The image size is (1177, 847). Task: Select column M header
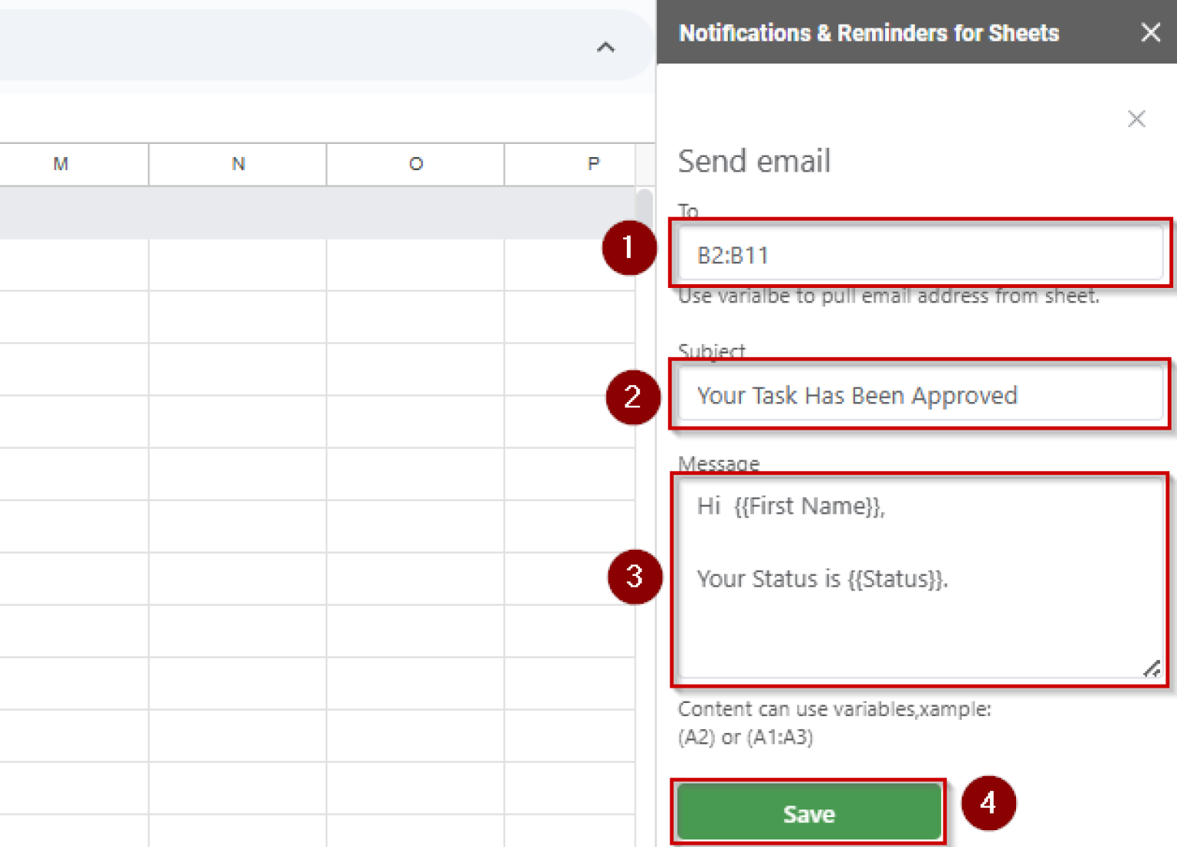click(61, 164)
